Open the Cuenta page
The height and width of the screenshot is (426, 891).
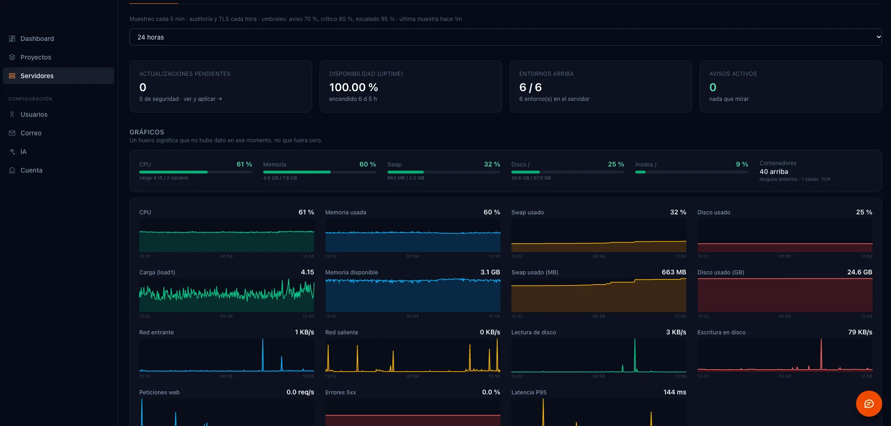(58, 170)
